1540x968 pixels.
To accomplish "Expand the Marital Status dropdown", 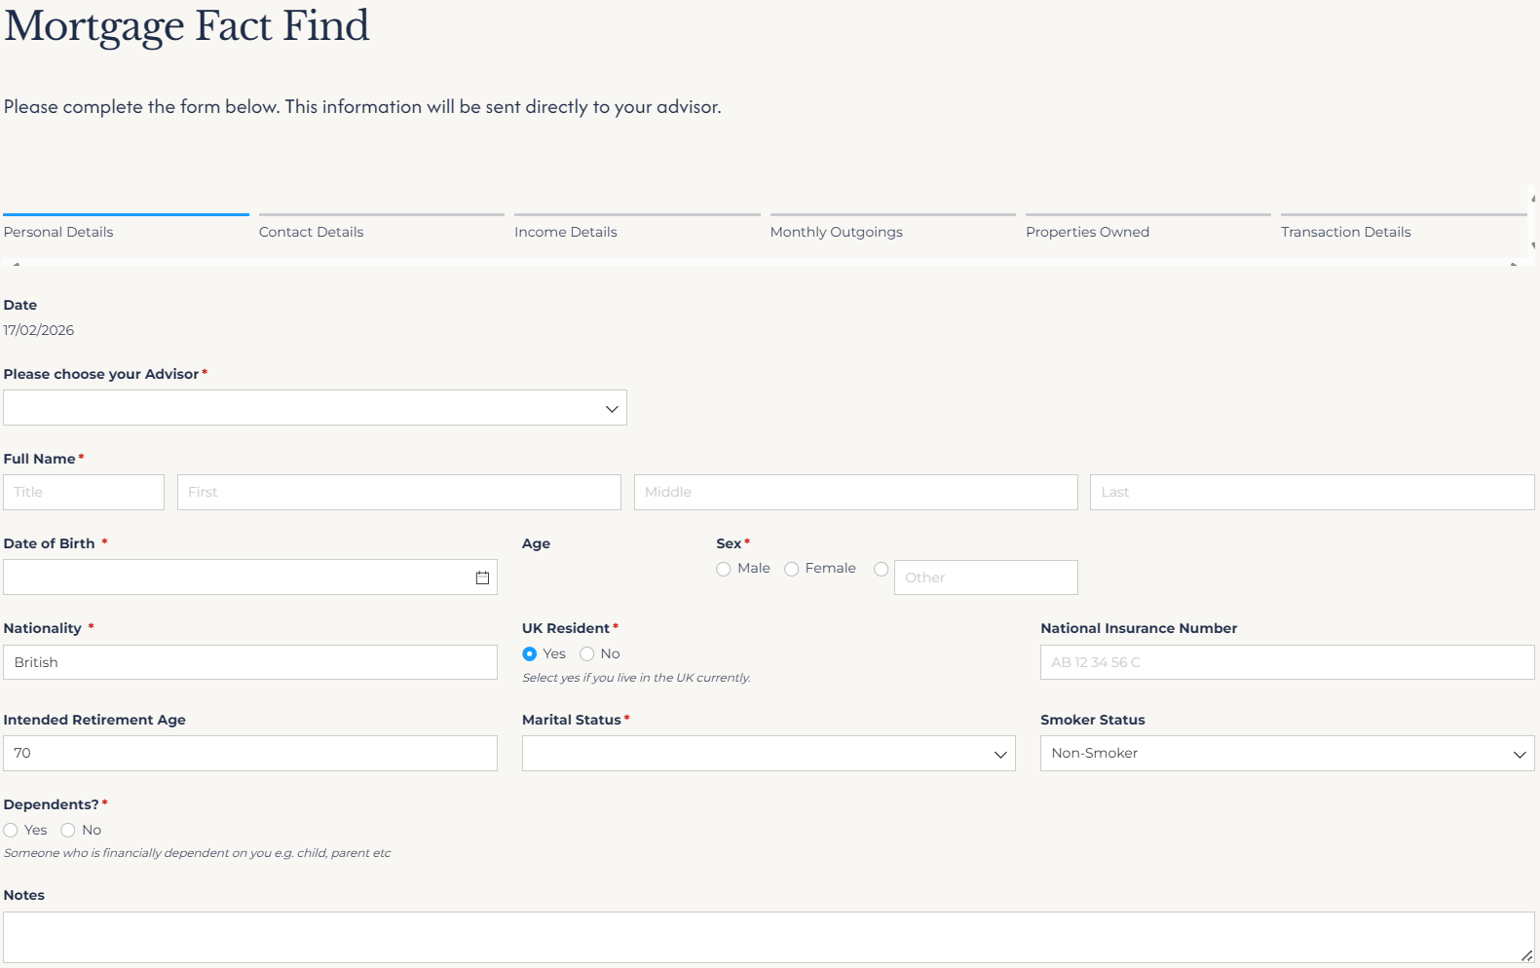I will (x=769, y=754).
